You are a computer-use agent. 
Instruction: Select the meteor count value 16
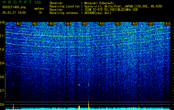pyautogui.click(x=40, y=13)
